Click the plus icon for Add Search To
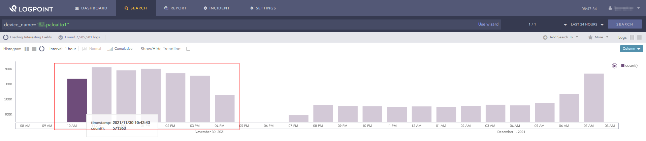 coord(545,38)
